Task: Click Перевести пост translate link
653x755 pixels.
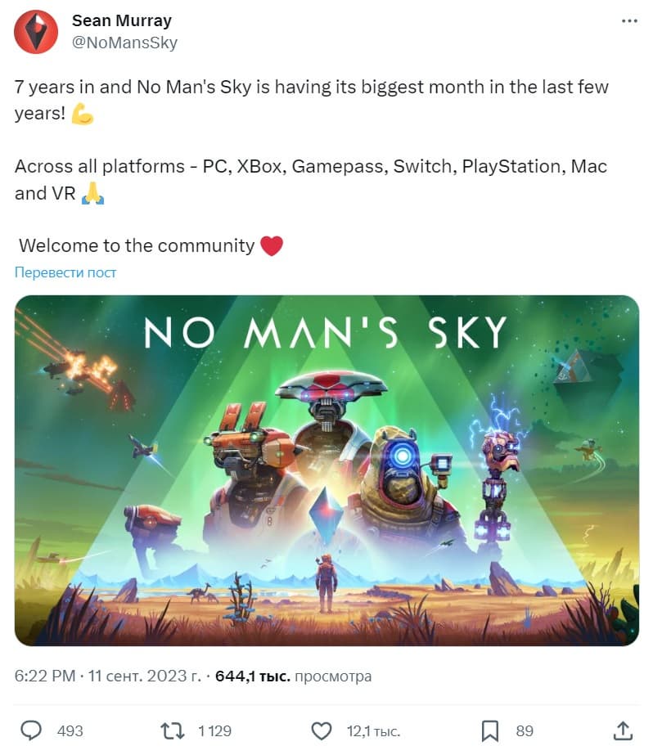Action: click(65, 272)
